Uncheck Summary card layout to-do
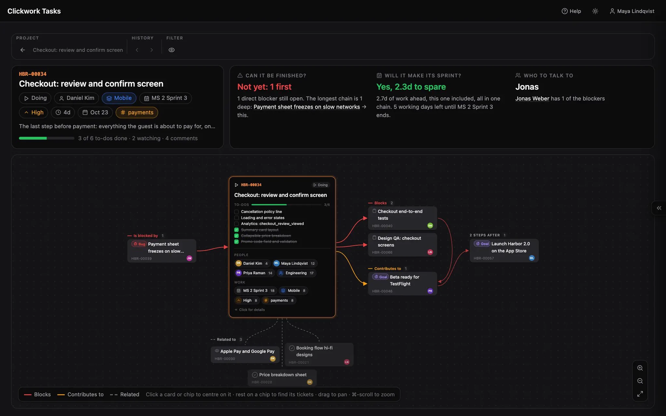 (236, 230)
